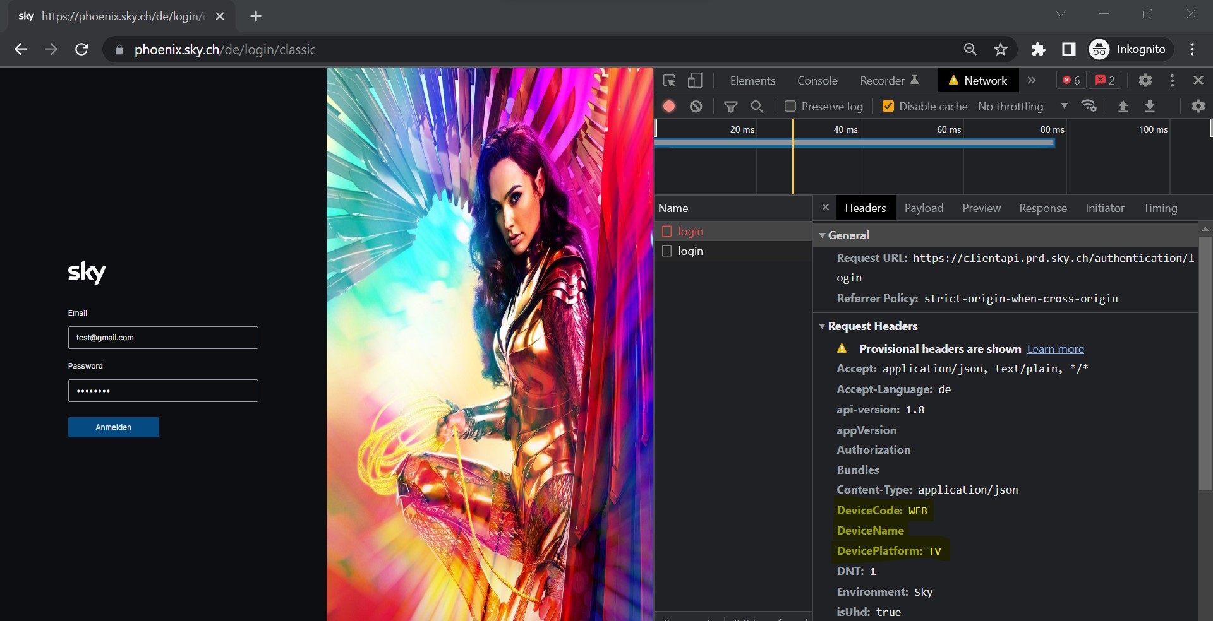Select the Headers tab
Screen dimensions: 1213x621
click(x=865, y=208)
